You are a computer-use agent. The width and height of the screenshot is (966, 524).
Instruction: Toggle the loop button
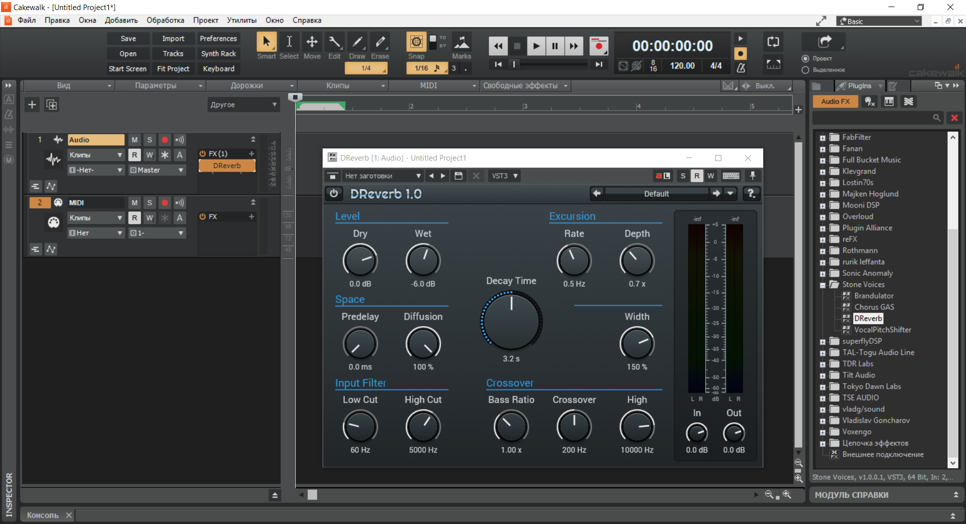pyautogui.click(x=773, y=42)
